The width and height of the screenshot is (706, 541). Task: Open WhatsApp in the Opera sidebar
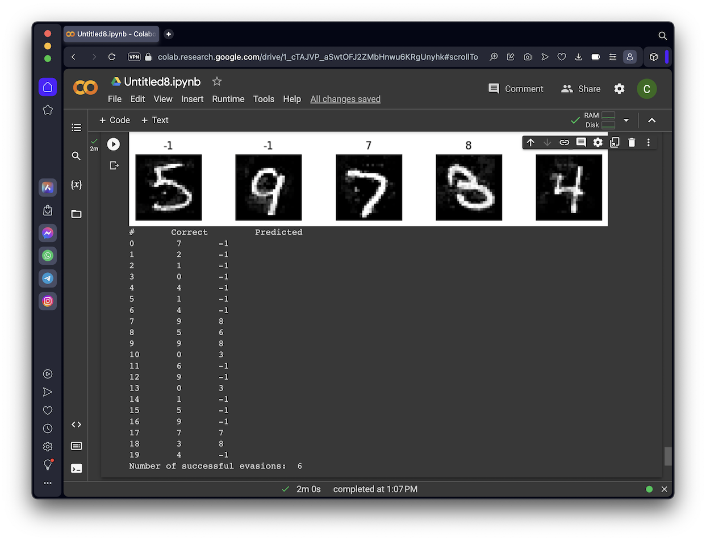click(x=48, y=256)
